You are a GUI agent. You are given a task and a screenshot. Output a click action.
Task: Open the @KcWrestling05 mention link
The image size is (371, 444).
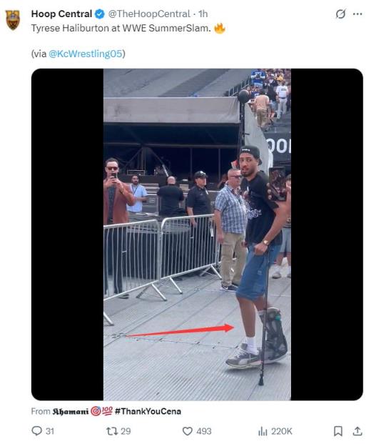click(x=86, y=54)
